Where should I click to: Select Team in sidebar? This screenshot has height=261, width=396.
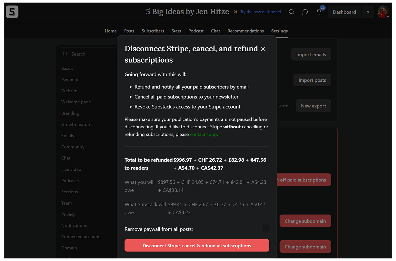pyautogui.click(x=66, y=203)
